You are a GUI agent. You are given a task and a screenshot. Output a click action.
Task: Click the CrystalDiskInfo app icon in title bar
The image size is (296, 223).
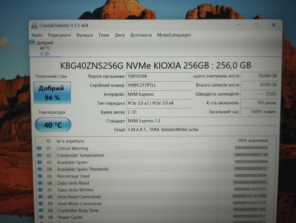(x=34, y=26)
